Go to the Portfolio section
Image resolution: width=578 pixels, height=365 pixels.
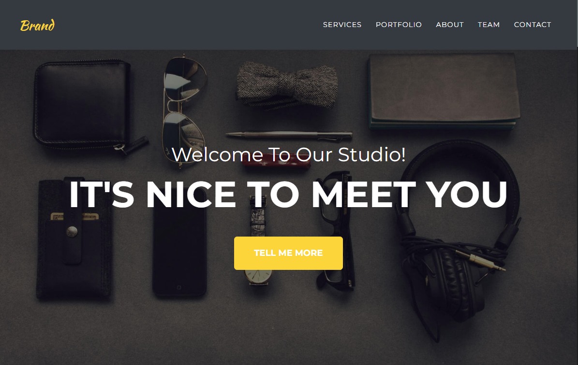coord(399,25)
